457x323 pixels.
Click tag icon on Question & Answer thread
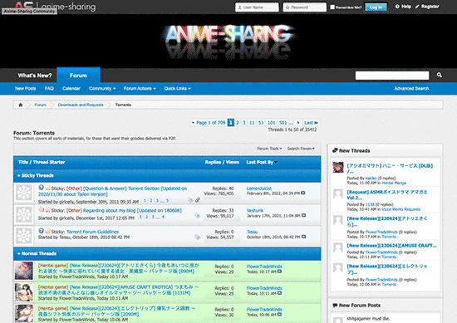(190, 200)
